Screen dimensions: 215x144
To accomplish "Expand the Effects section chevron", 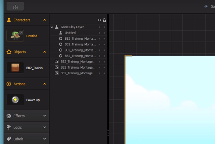I will tap(44, 116).
